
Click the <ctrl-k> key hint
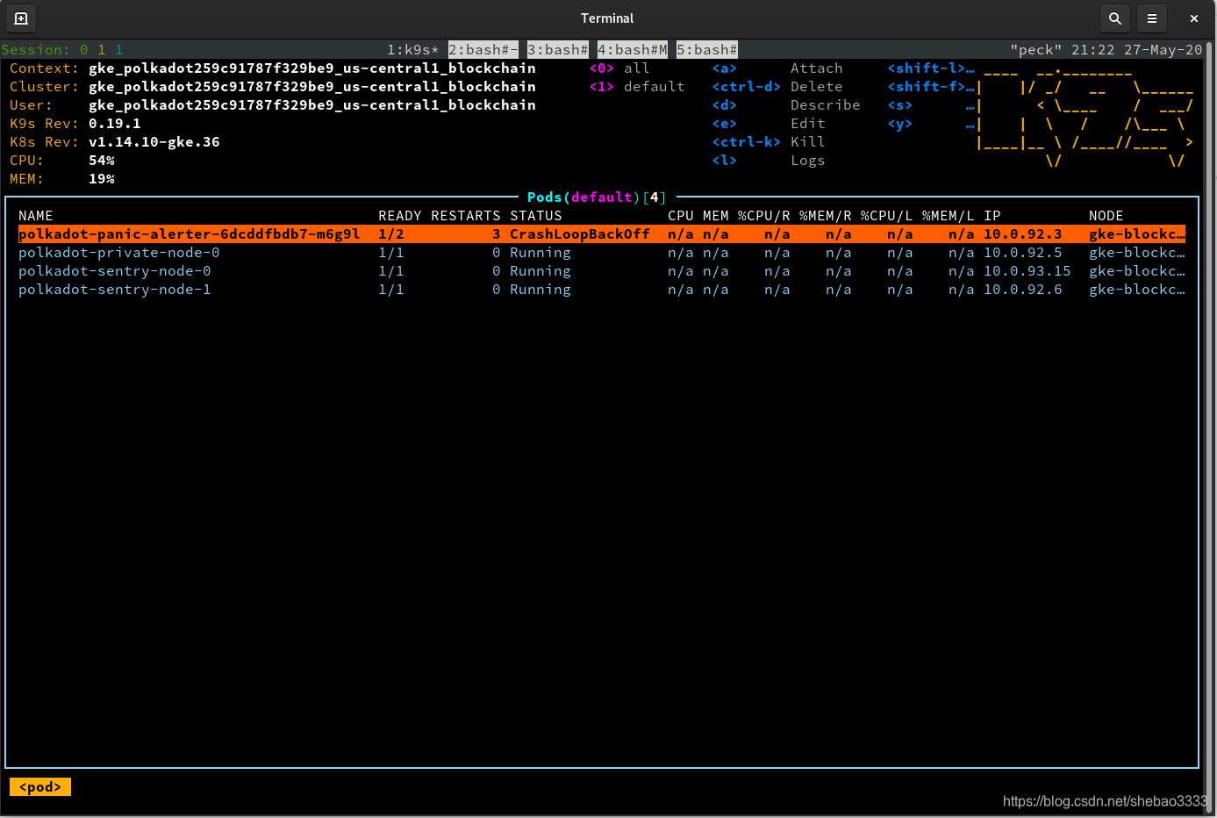pos(747,142)
